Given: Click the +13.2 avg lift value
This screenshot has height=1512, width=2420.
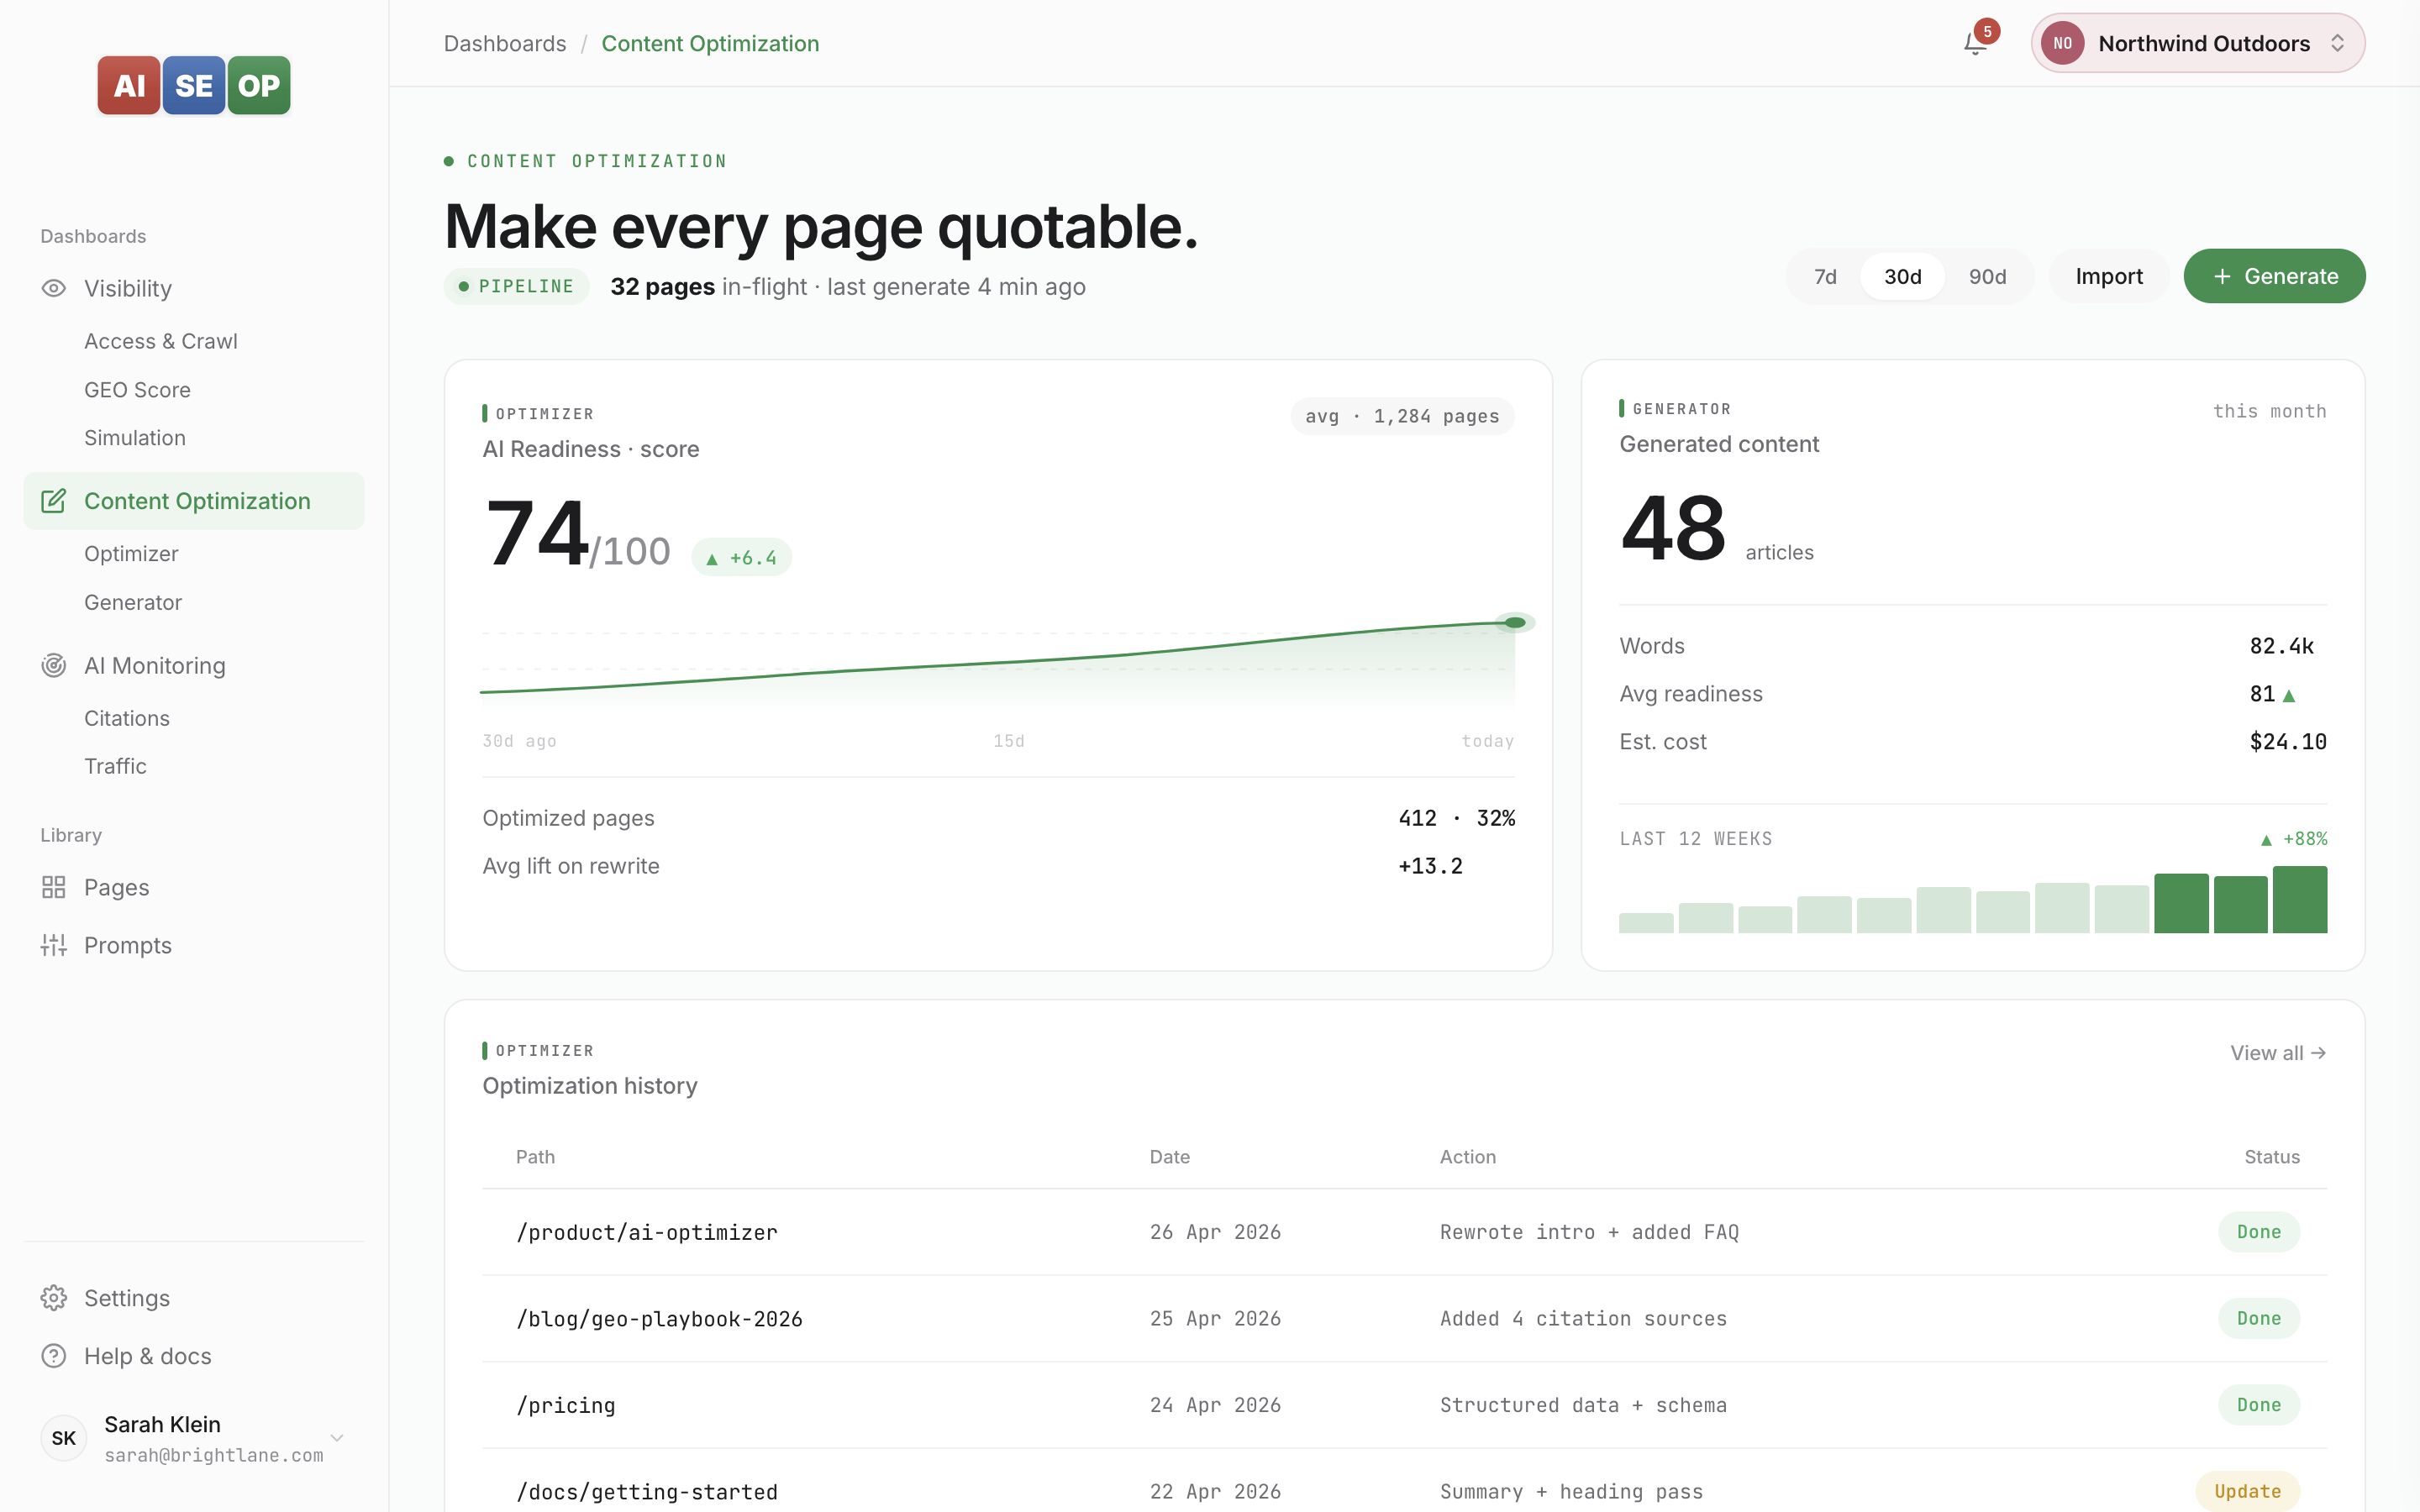Looking at the screenshot, I should click(x=1431, y=866).
